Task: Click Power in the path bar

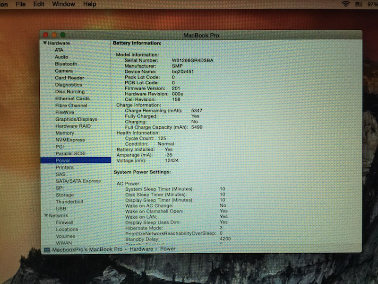Action: click(x=168, y=249)
